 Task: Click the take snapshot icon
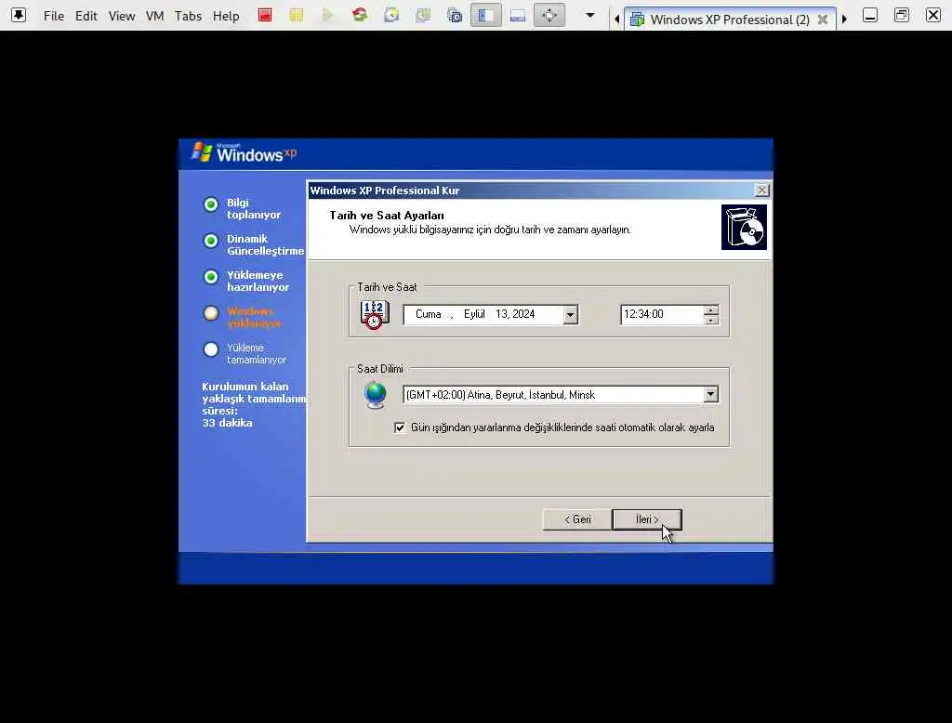click(x=391, y=15)
